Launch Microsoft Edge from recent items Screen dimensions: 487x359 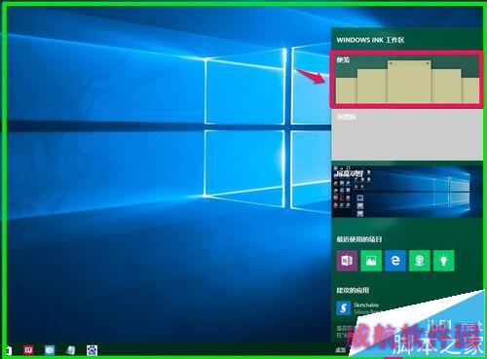(395, 261)
